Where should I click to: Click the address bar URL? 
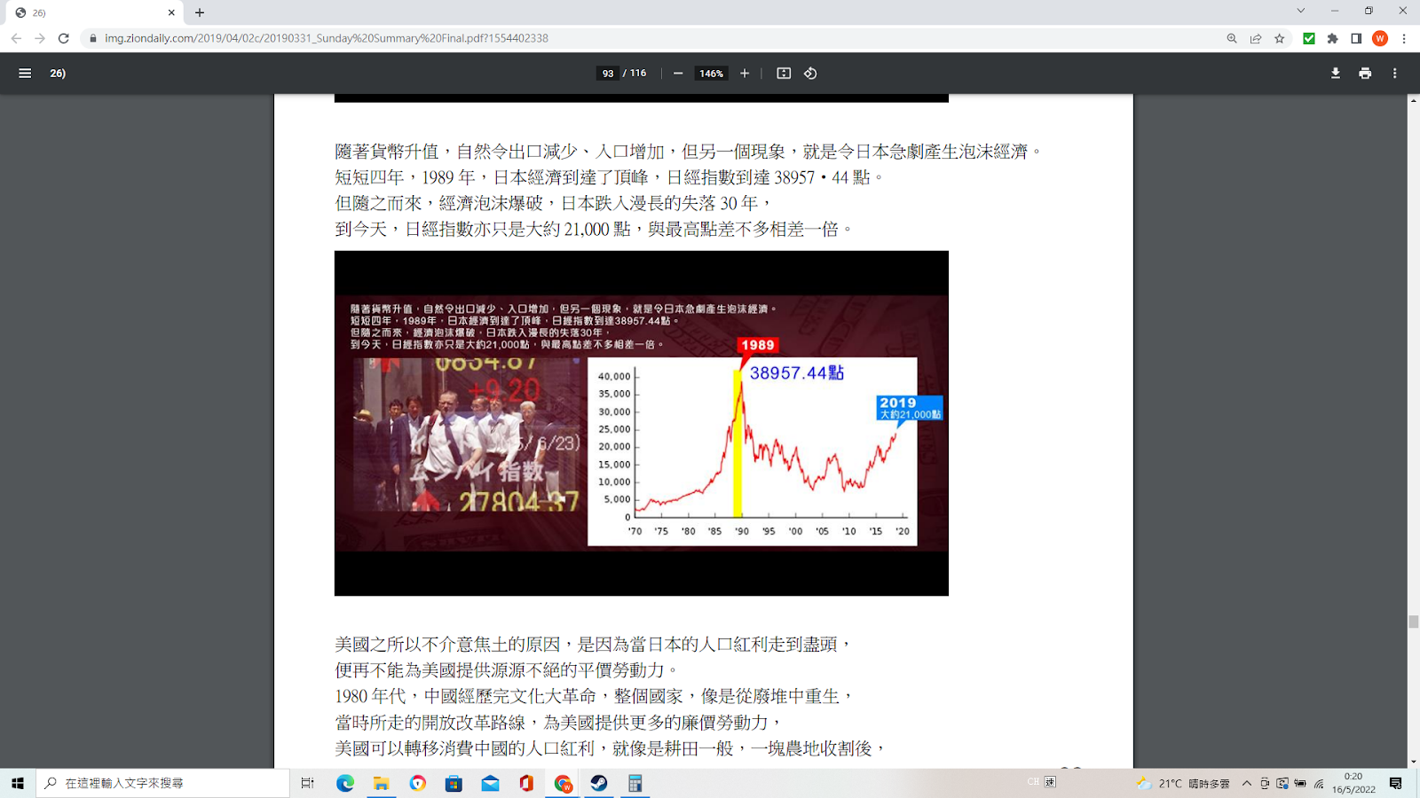[327, 38]
